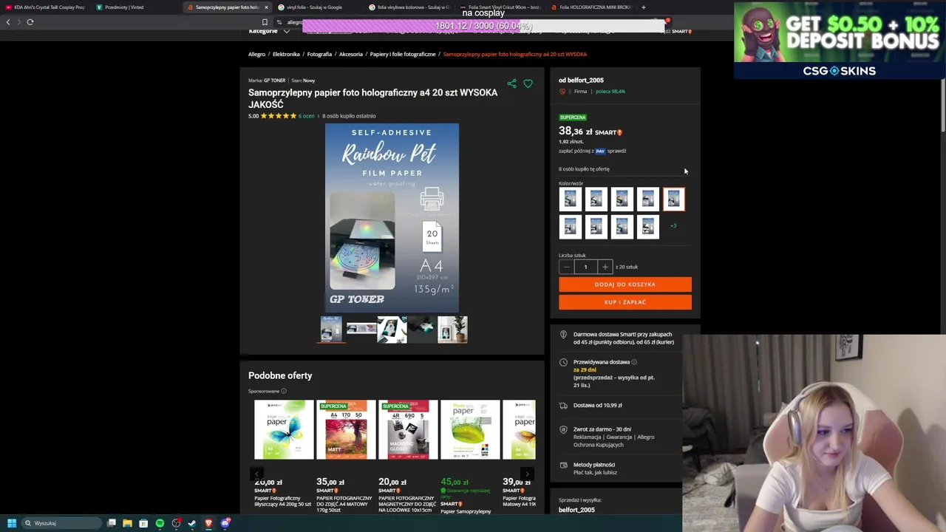Click DODAJ DO KOSZYKA button
Image resolution: width=946 pixels, height=532 pixels.
pyautogui.click(x=625, y=284)
